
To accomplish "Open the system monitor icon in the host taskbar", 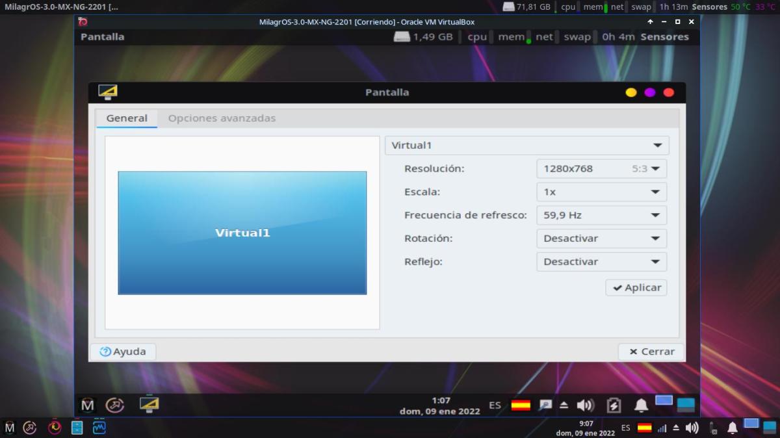I will (x=99, y=427).
